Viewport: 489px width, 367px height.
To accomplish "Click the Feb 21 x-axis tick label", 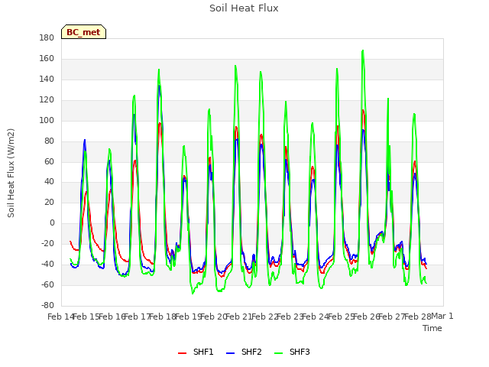I will tap(238, 317).
